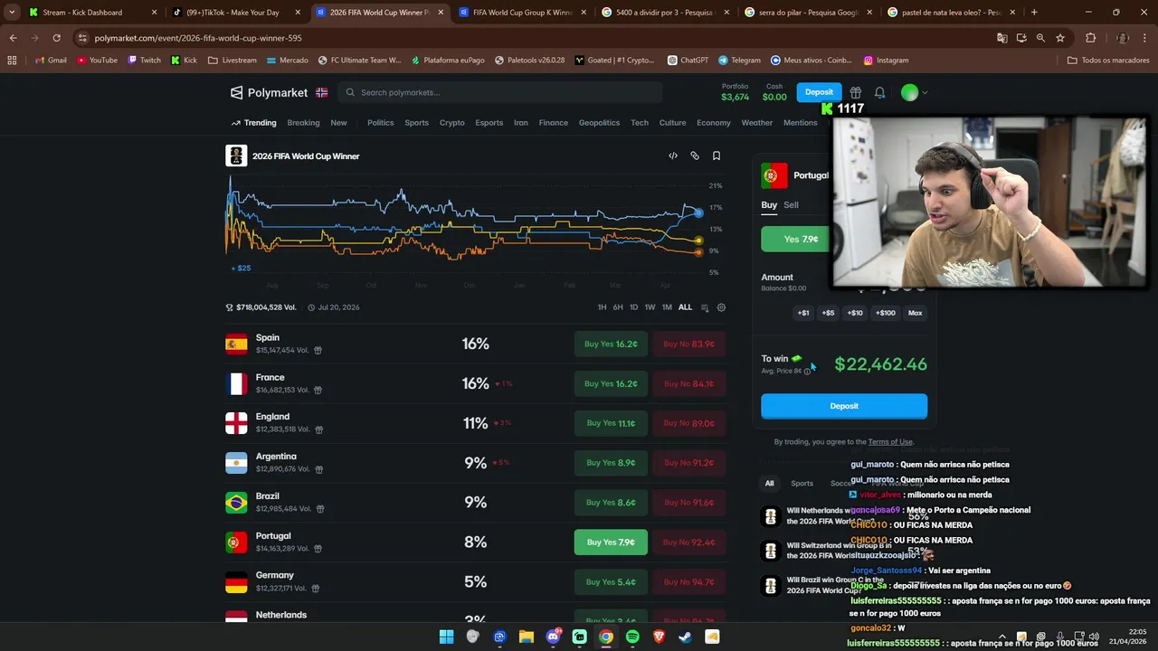Click the Search polymarkets field
Viewport: 1158px width, 651px height.
coord(500,92)
